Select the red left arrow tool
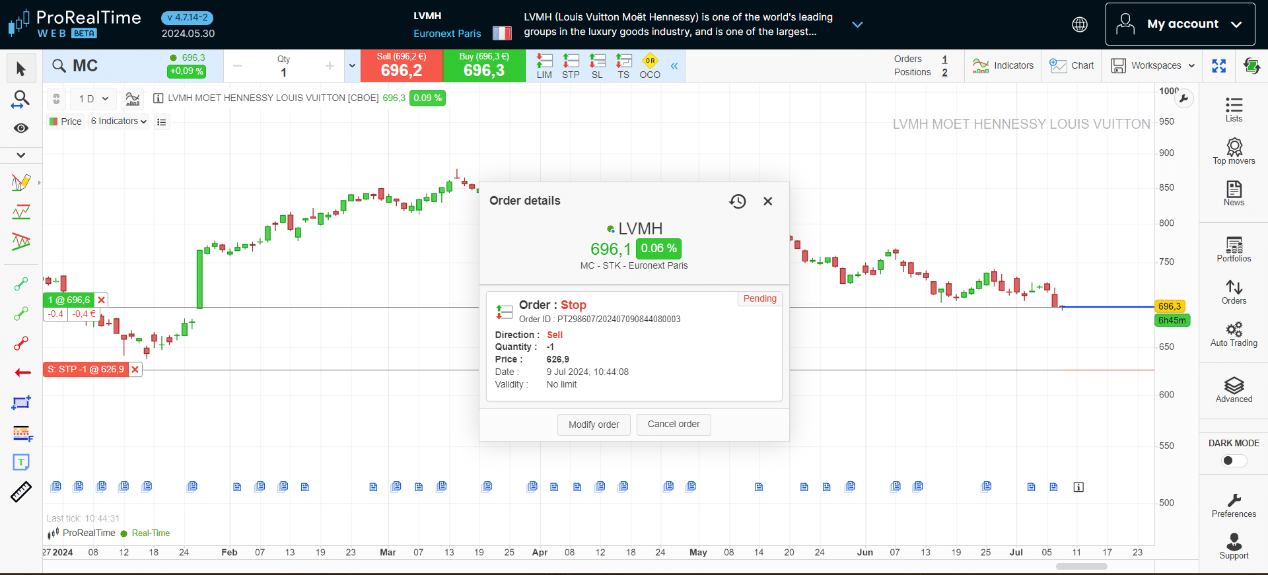 click(x=22, y=373)
